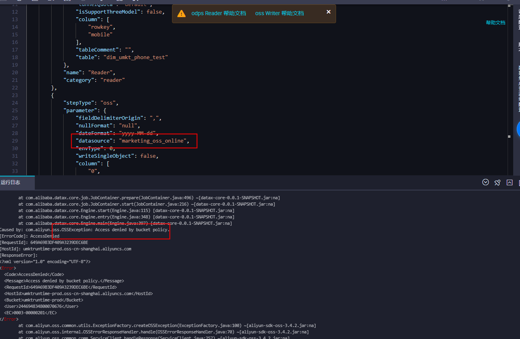Click the <?xml version="1.0" log line

45,262
